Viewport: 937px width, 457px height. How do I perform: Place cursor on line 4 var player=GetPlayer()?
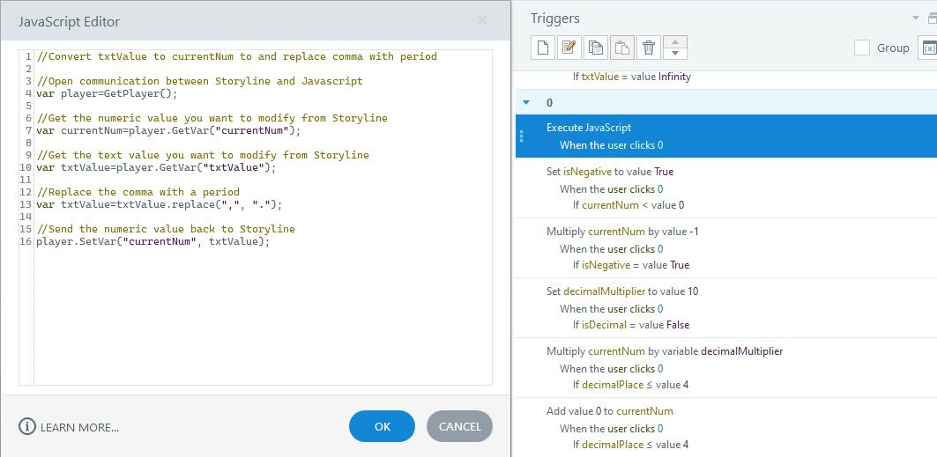107,93
